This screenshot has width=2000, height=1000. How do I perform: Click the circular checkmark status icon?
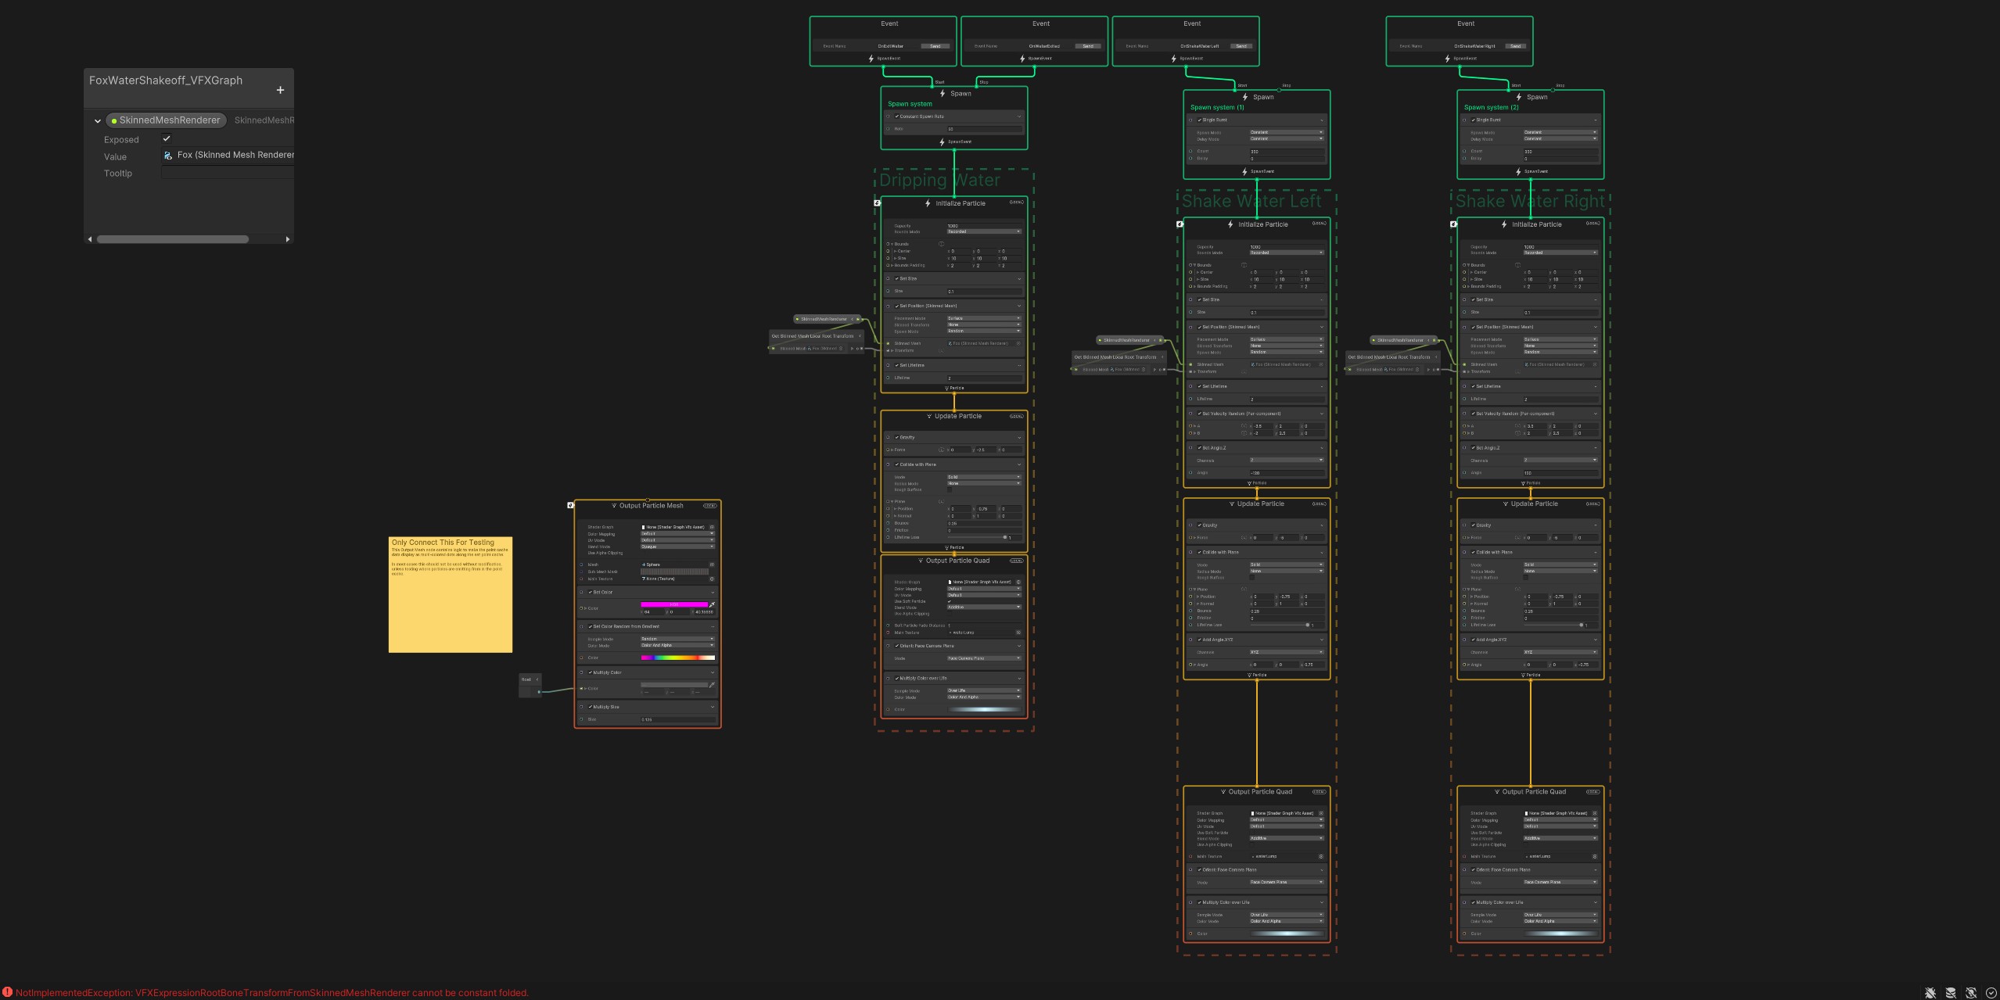(1991, 993)
